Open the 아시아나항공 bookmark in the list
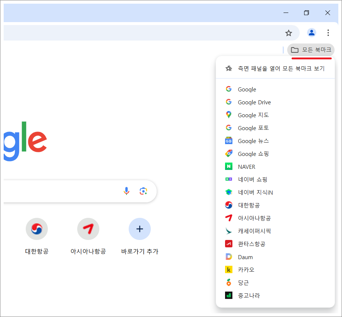This screenshot has height=317, width=342. (x=275, y=218)
